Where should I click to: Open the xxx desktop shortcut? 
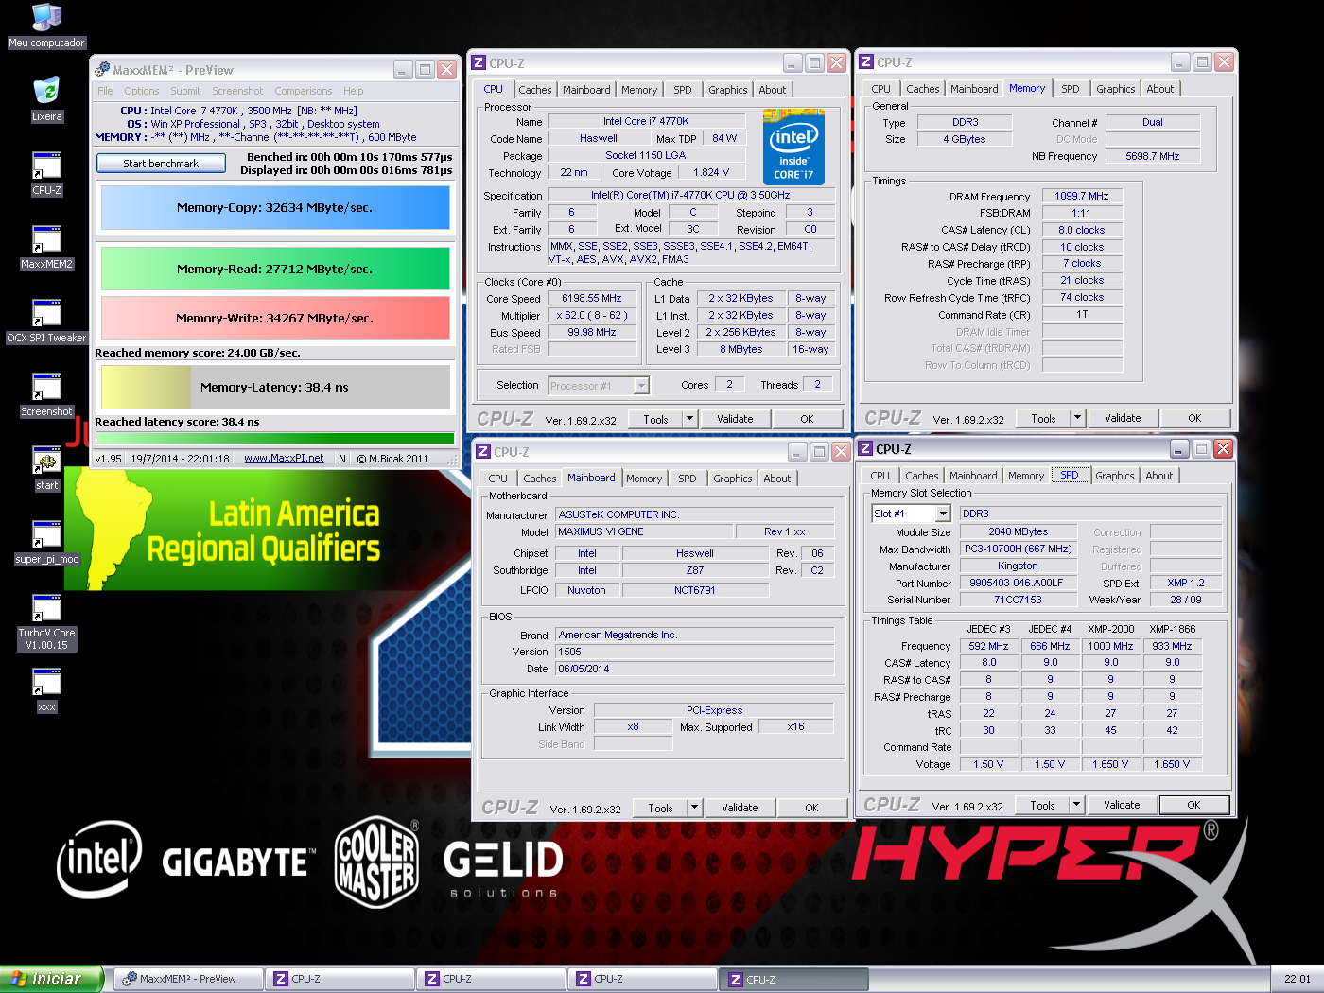(x=46, y=690)
